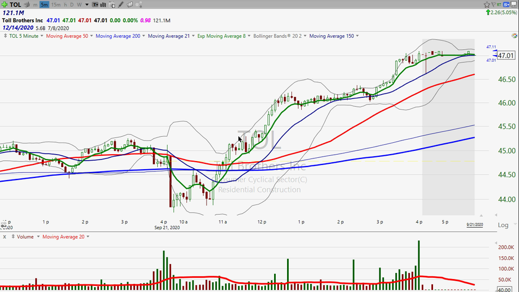
Task: Toggle the Log scale setting
Action: (x=503, y=225)
